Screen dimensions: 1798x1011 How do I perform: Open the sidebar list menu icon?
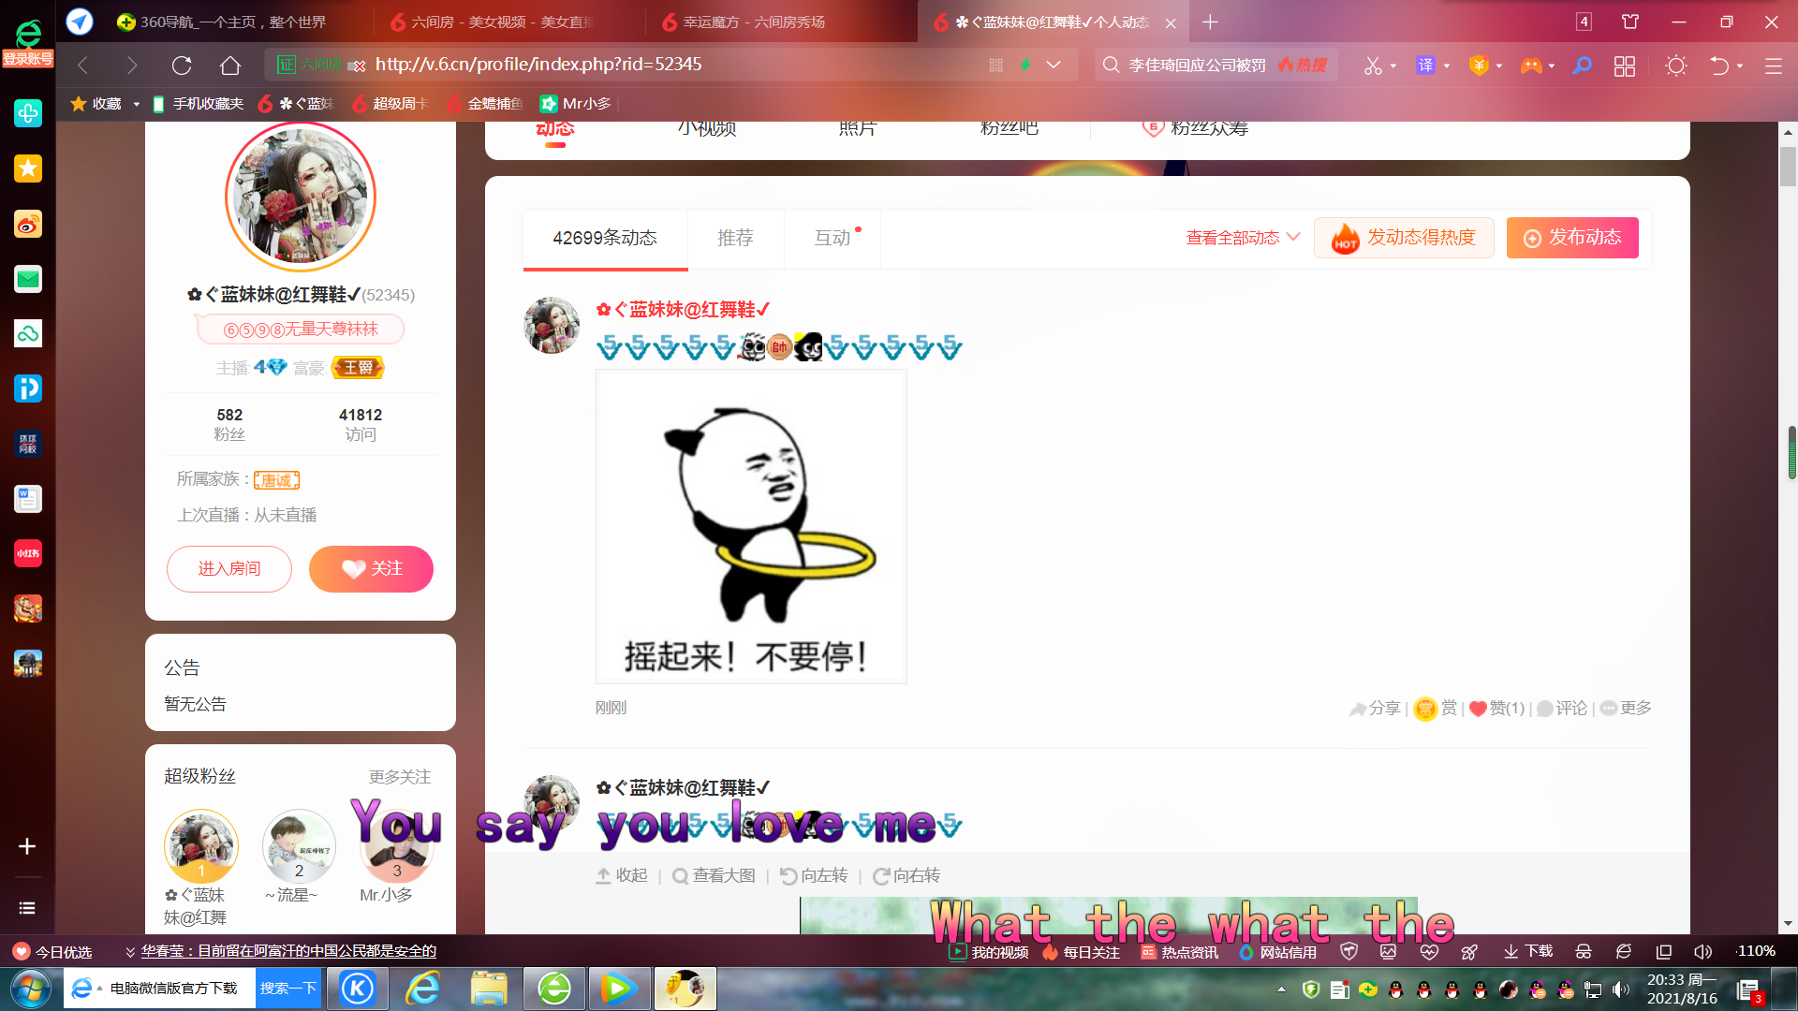tap(27, 908)
